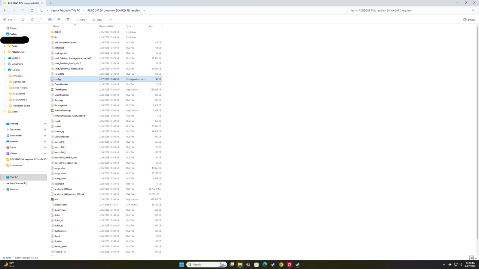Open a new File Explorer tab
The width and height of the screenshot is (479, 269).
[51, 3]
